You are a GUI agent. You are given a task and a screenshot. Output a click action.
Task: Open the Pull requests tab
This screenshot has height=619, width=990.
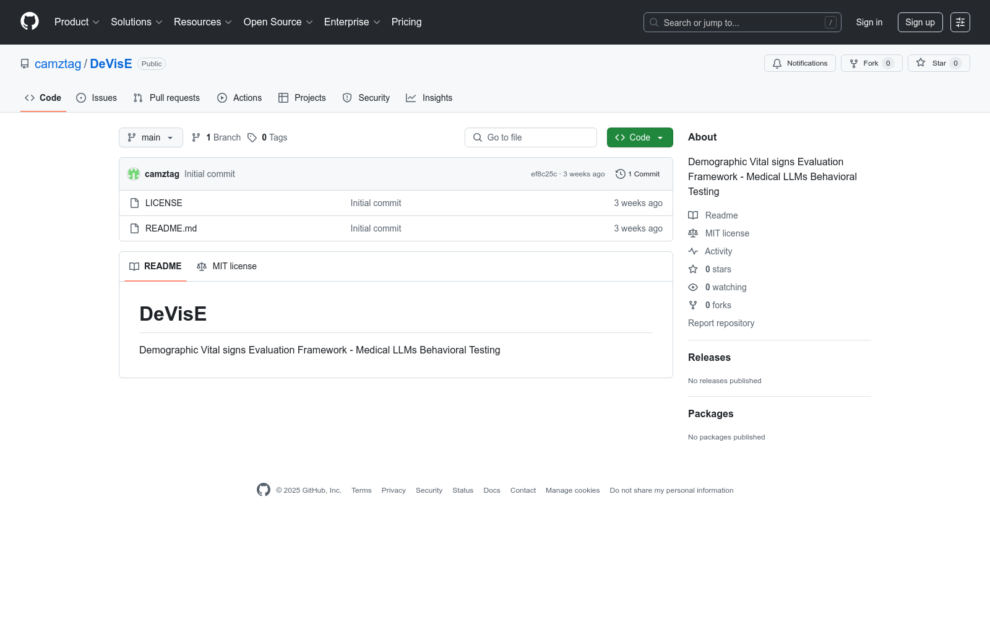(166, 98)
